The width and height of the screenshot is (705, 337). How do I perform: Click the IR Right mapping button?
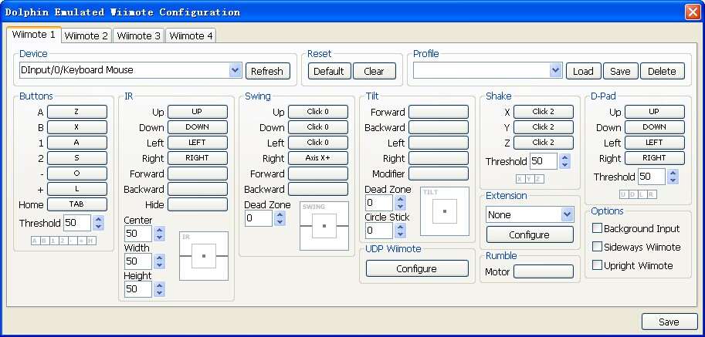pos(198,158)
